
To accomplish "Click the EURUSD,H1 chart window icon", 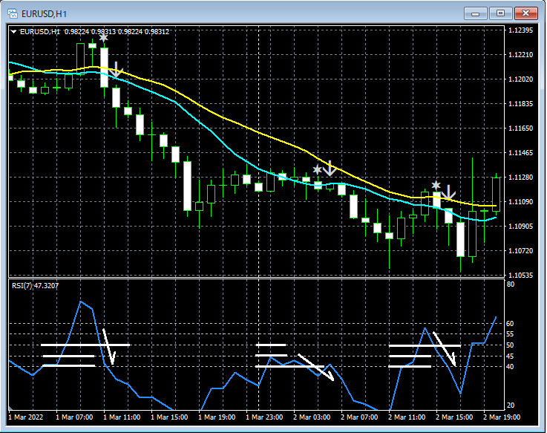I will [x=13, y=13].
